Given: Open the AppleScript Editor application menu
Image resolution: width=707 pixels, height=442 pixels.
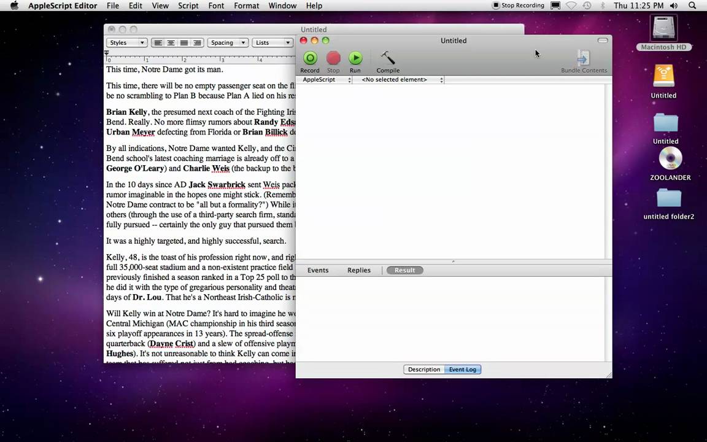Looking at the screenshot, I should click(63, 6).
